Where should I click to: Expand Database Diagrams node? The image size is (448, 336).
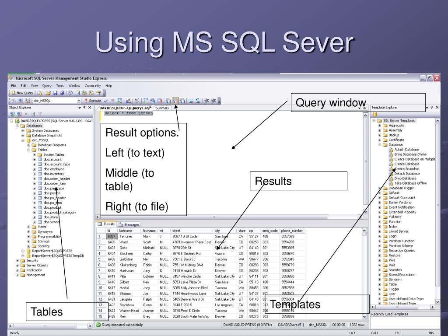[28, 145]
